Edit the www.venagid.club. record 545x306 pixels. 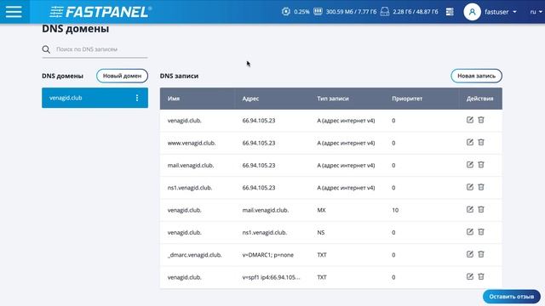point(469,142)
